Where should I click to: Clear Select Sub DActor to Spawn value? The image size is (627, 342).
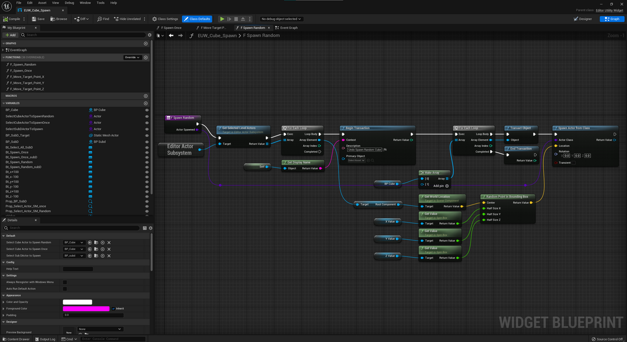pyautogui.click(x=109, y=256)
